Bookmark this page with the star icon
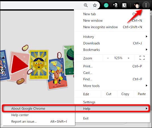This screenshot has width=152, height=128. pyautogui.click(x=95, y=5)
